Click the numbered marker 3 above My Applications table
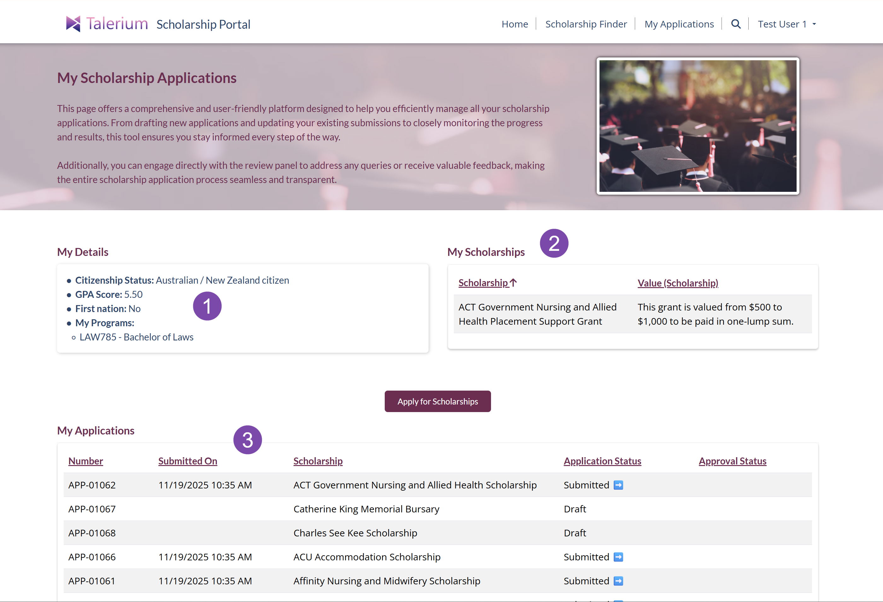 248,440
